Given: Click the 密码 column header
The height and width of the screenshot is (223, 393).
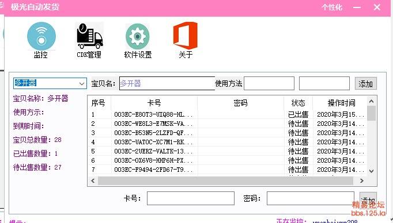Looking at the screenshot, I should tap(240, 103).
